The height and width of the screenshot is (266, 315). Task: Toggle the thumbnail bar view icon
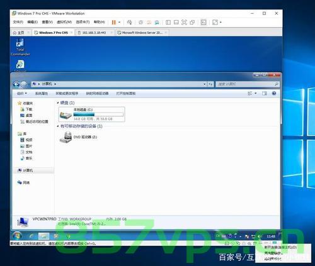tap(176, 22)
